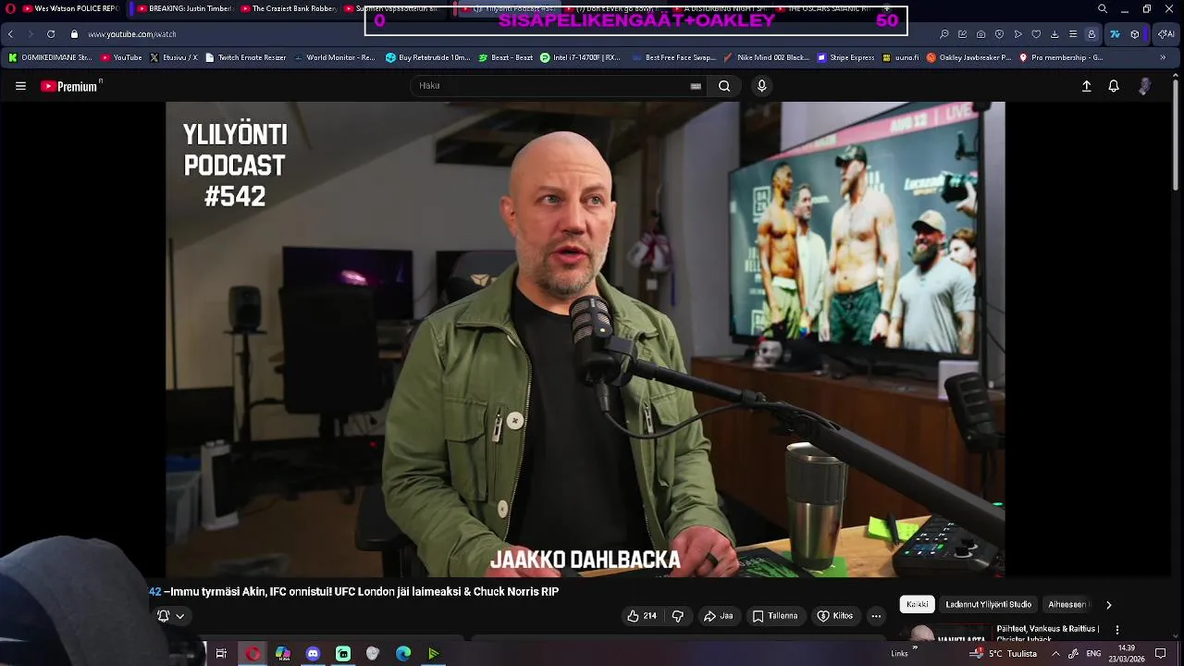
Task: Open the Twitch Emote Resizer bookmark
Action: (245, 57)
